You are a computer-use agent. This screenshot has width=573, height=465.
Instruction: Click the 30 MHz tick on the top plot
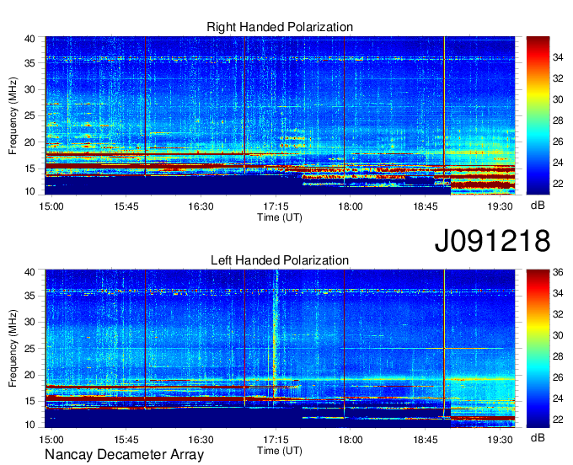29,89
